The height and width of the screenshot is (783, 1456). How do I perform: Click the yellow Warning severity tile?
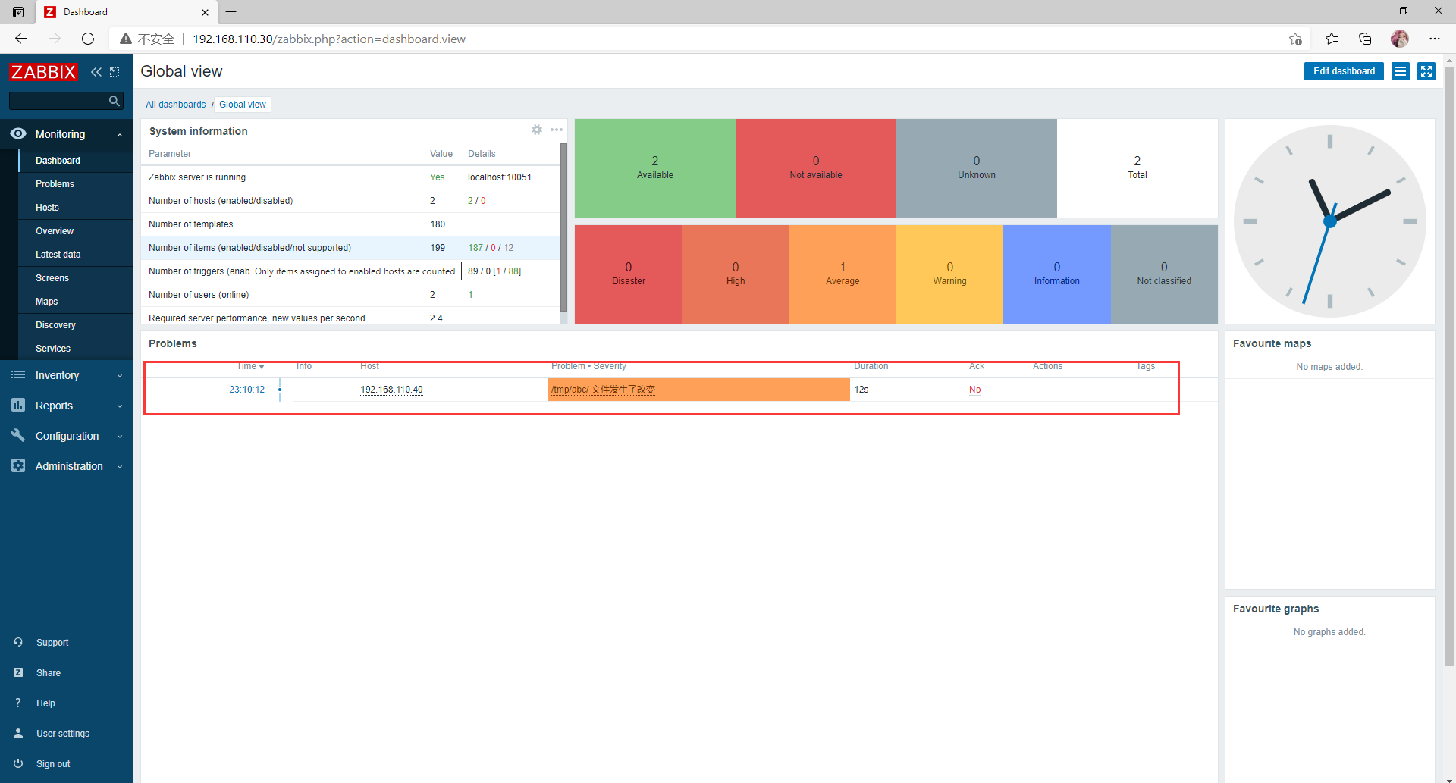coord(949,274)
